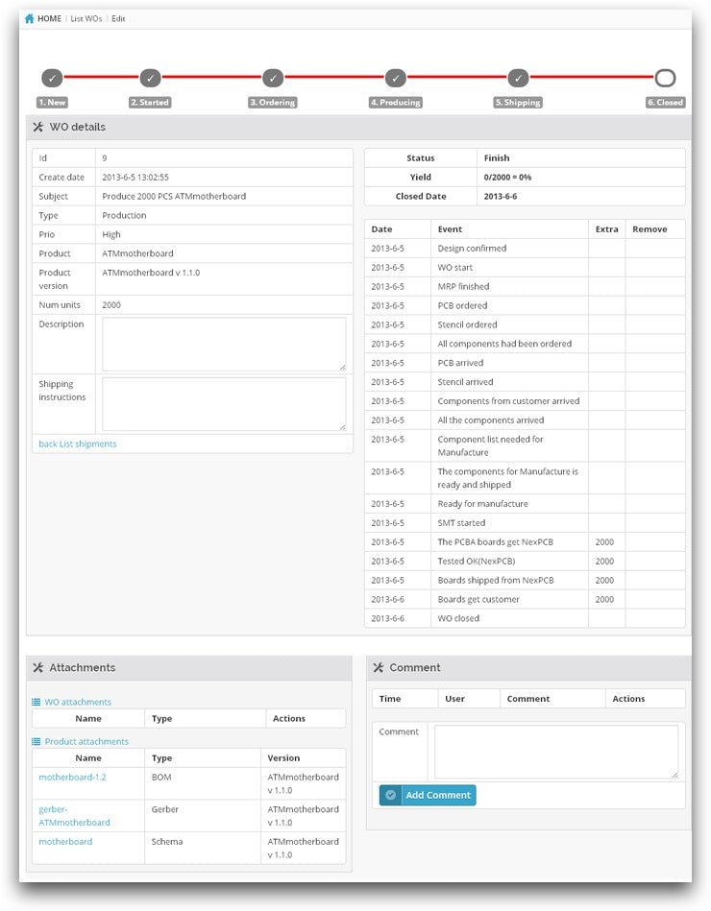Select the '5. Shipping' stage label
711x911 pixels.
point(518,103)
